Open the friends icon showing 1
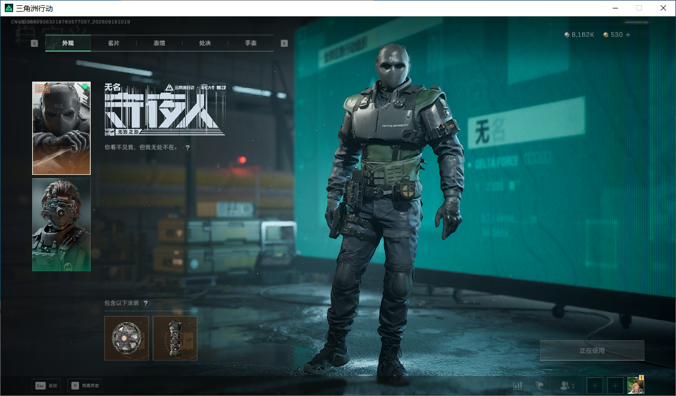Image resolution: width=676 pixels, height=396 pixels. pos(567,386)
